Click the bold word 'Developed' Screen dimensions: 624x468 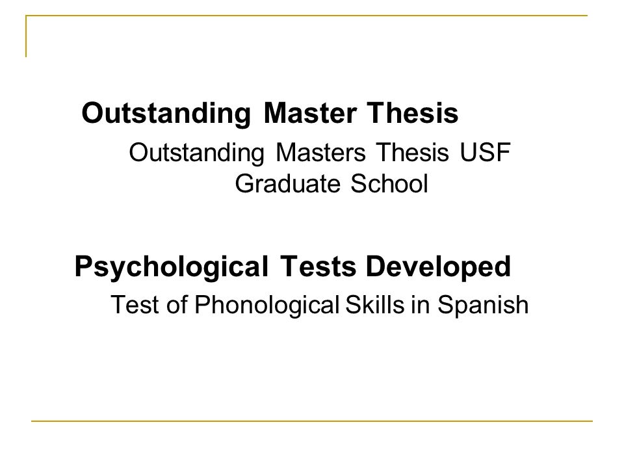[438, 267]
